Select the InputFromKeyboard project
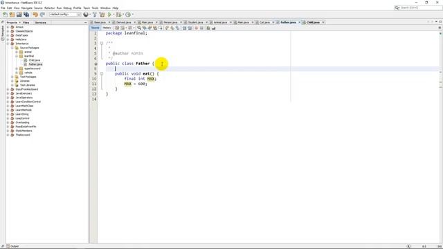The height and width of the screenshot is (249, 443). pyautogui.click(x=27, y=89)
